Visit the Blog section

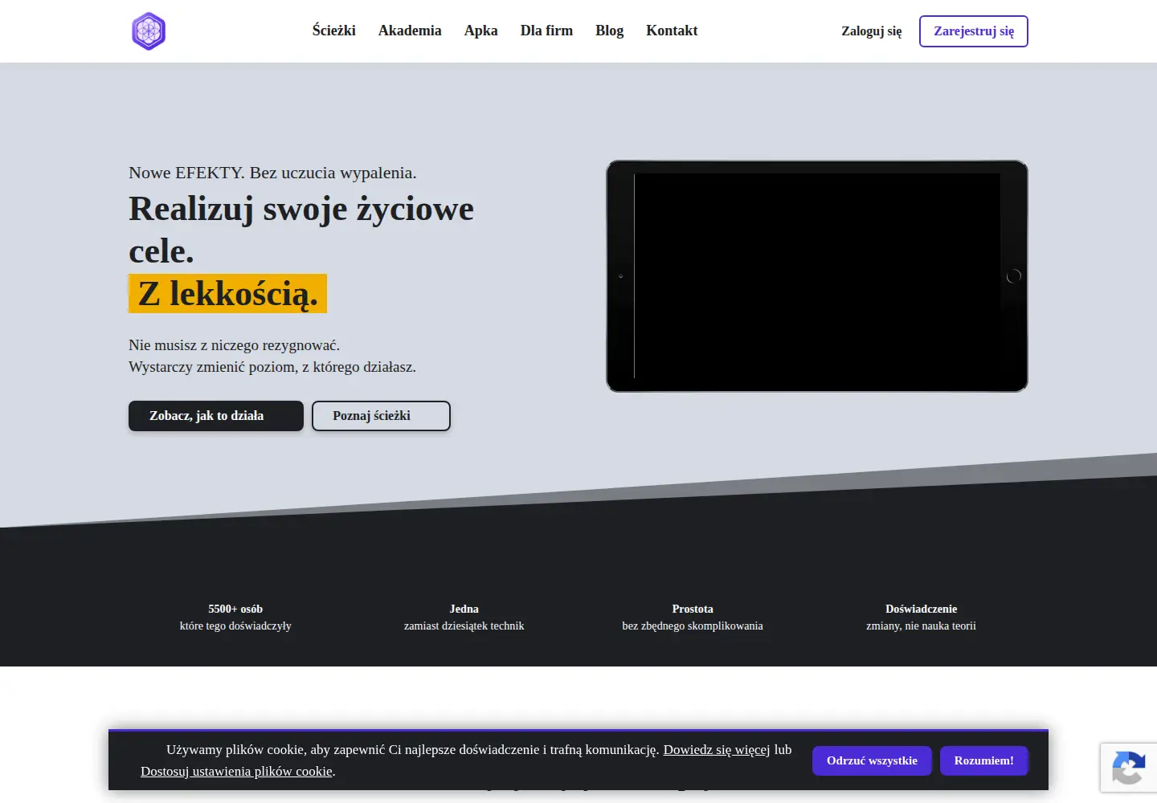(610, 31)
